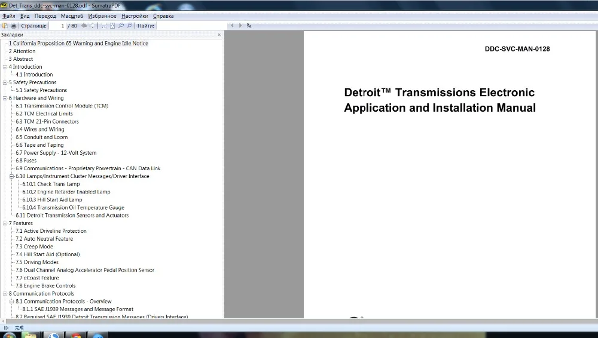Collapse the 5 Safety Precautions tree node
The image size is (598, 338).
click(x=5, y=82)
